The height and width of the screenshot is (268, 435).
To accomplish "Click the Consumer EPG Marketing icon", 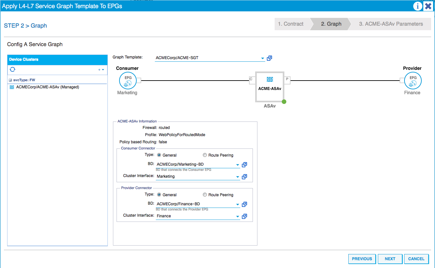I will point(127,81).
